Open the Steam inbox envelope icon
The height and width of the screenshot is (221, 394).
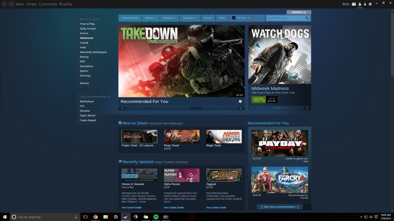354,4
